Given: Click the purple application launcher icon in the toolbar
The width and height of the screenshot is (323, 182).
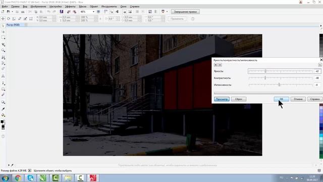Looking at the screenshot, I should 62,12.
